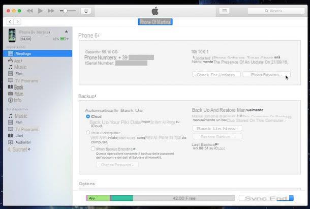The height and width of the screenshot is (209, 310).
Task: Adjust the volume slider knob
Action: point(65,11)
